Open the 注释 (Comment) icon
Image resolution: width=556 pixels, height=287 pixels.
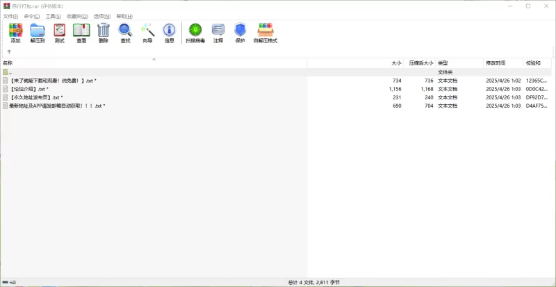[x=218, y=30]
